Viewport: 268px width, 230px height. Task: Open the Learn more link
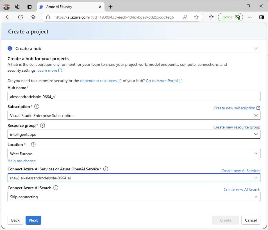click(49, 70)
